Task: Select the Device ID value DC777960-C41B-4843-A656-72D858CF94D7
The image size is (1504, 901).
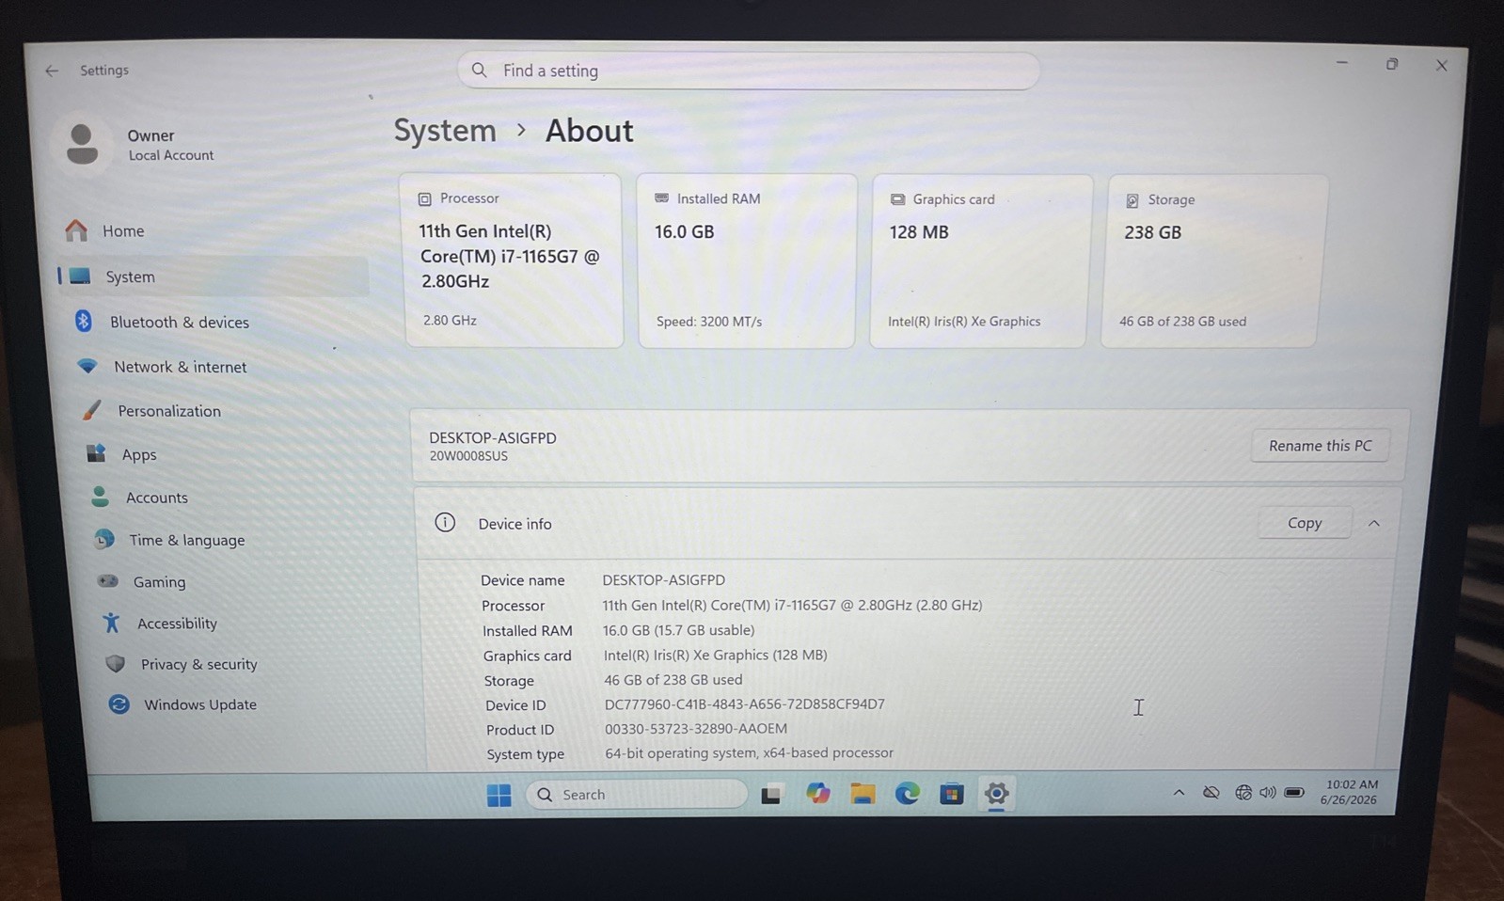Action: [x=744, y=703]
